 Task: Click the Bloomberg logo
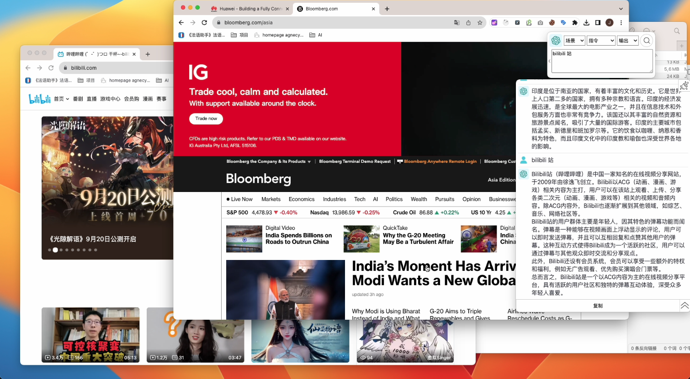pos(258,179)
